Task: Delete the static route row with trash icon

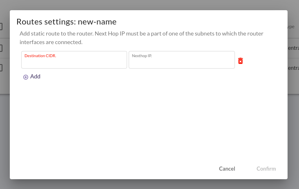Action: pyautogui.click(x=241, y=61)
